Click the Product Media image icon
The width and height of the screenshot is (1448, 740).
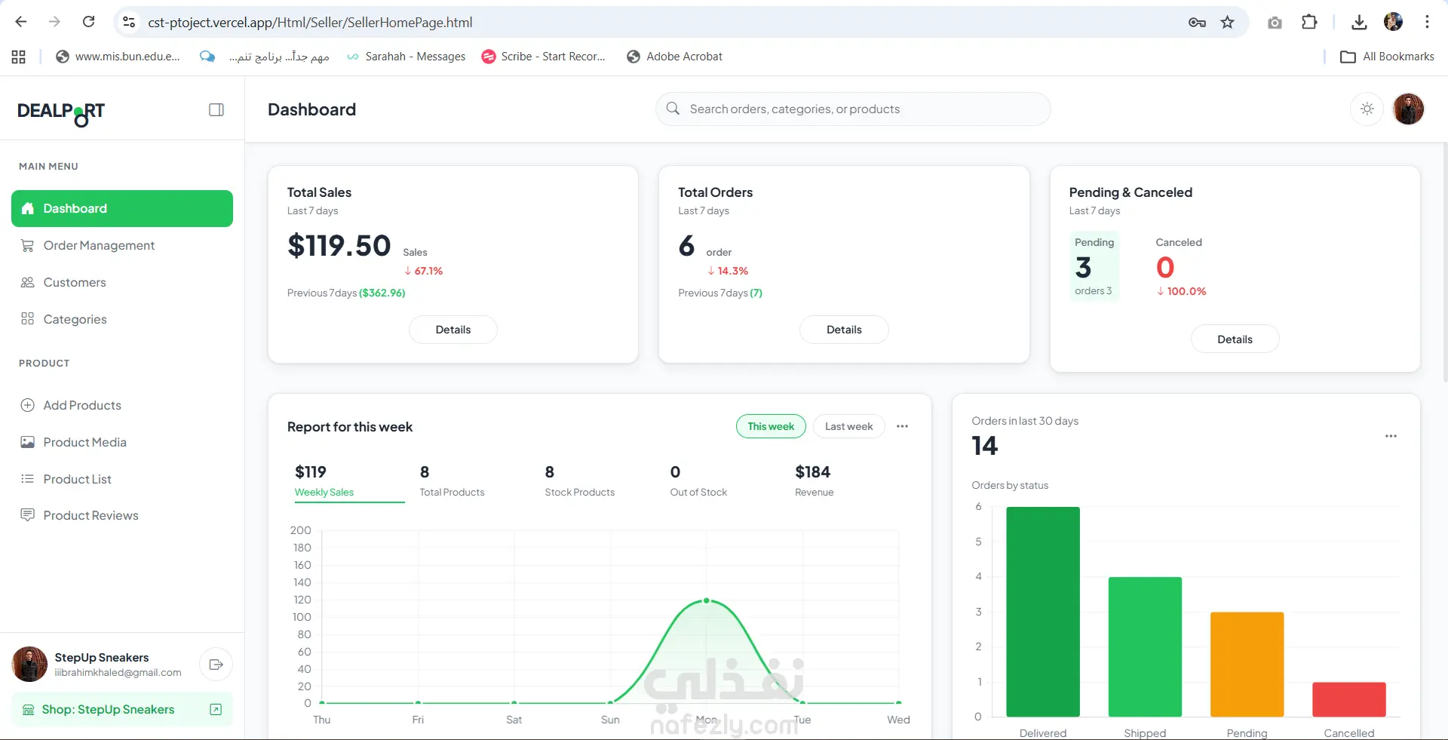(27, 442)
